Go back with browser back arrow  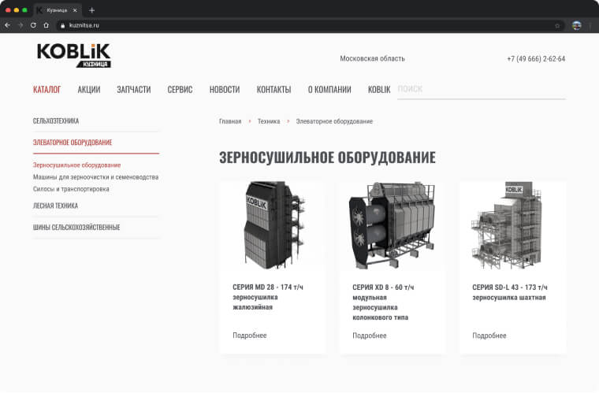[x=7, y=25]
